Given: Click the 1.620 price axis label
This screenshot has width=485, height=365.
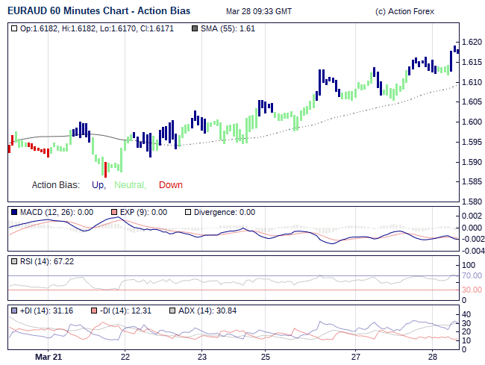Looking at the screenshot, I should pos(471,42).
